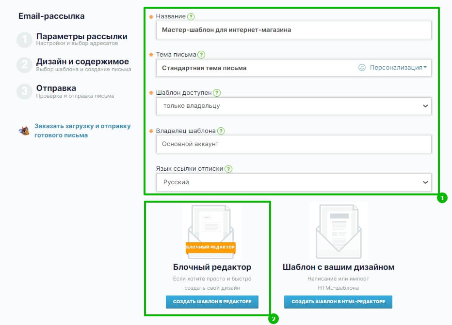Image resolution: width=452 pixels, height=325 pixels.
Task: Open link Заказать загрузку и отправку готового письма
Action: (82, 131)
